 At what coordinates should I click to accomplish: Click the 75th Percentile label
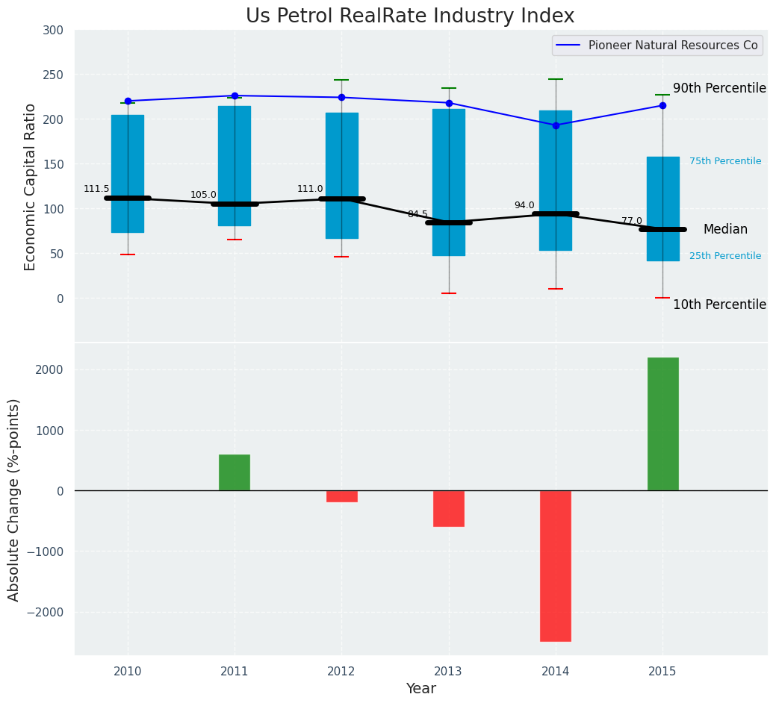tap(724, 161)
